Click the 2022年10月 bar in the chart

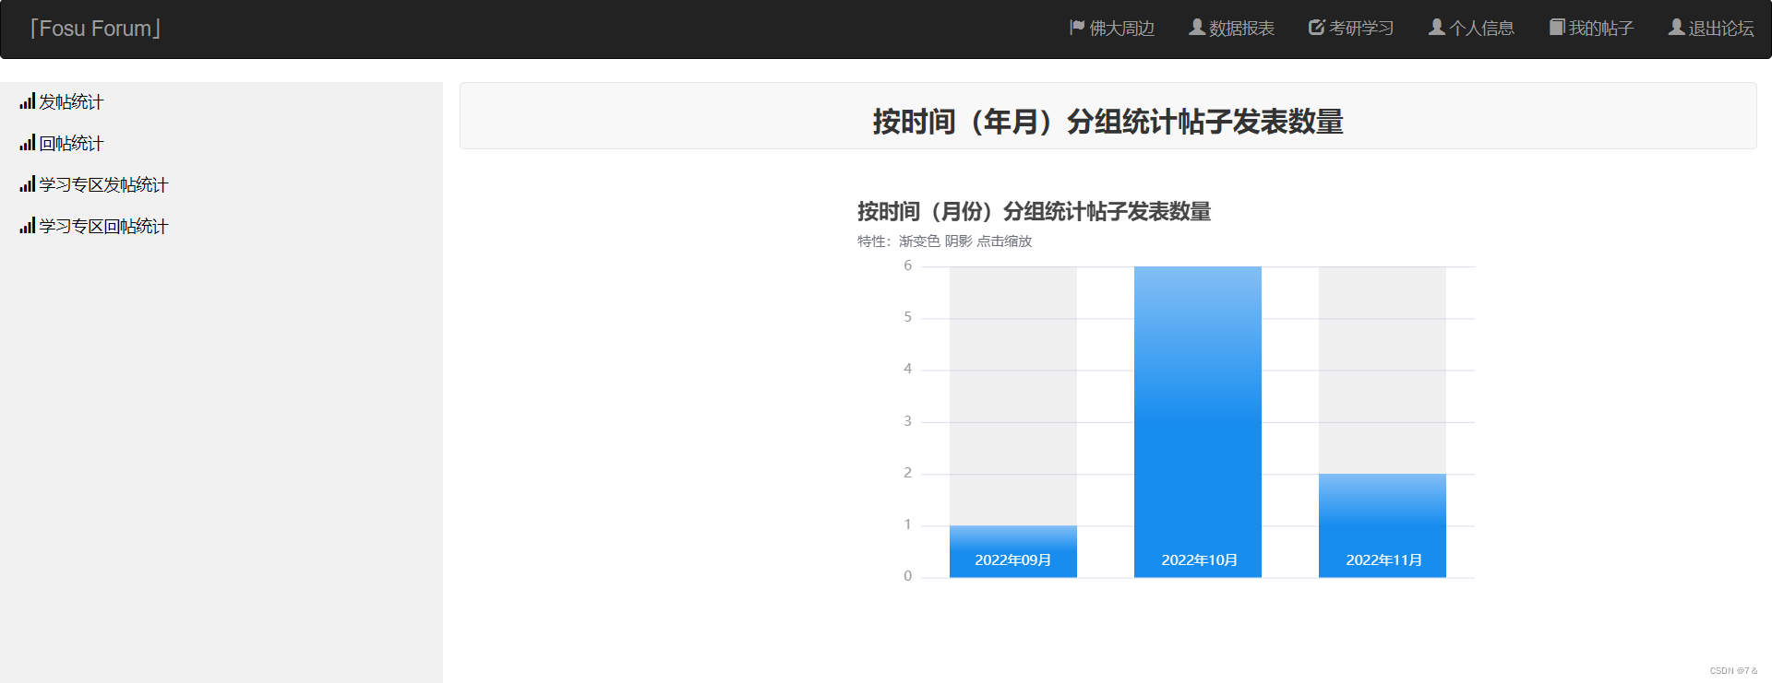(x=1198, y=422)
